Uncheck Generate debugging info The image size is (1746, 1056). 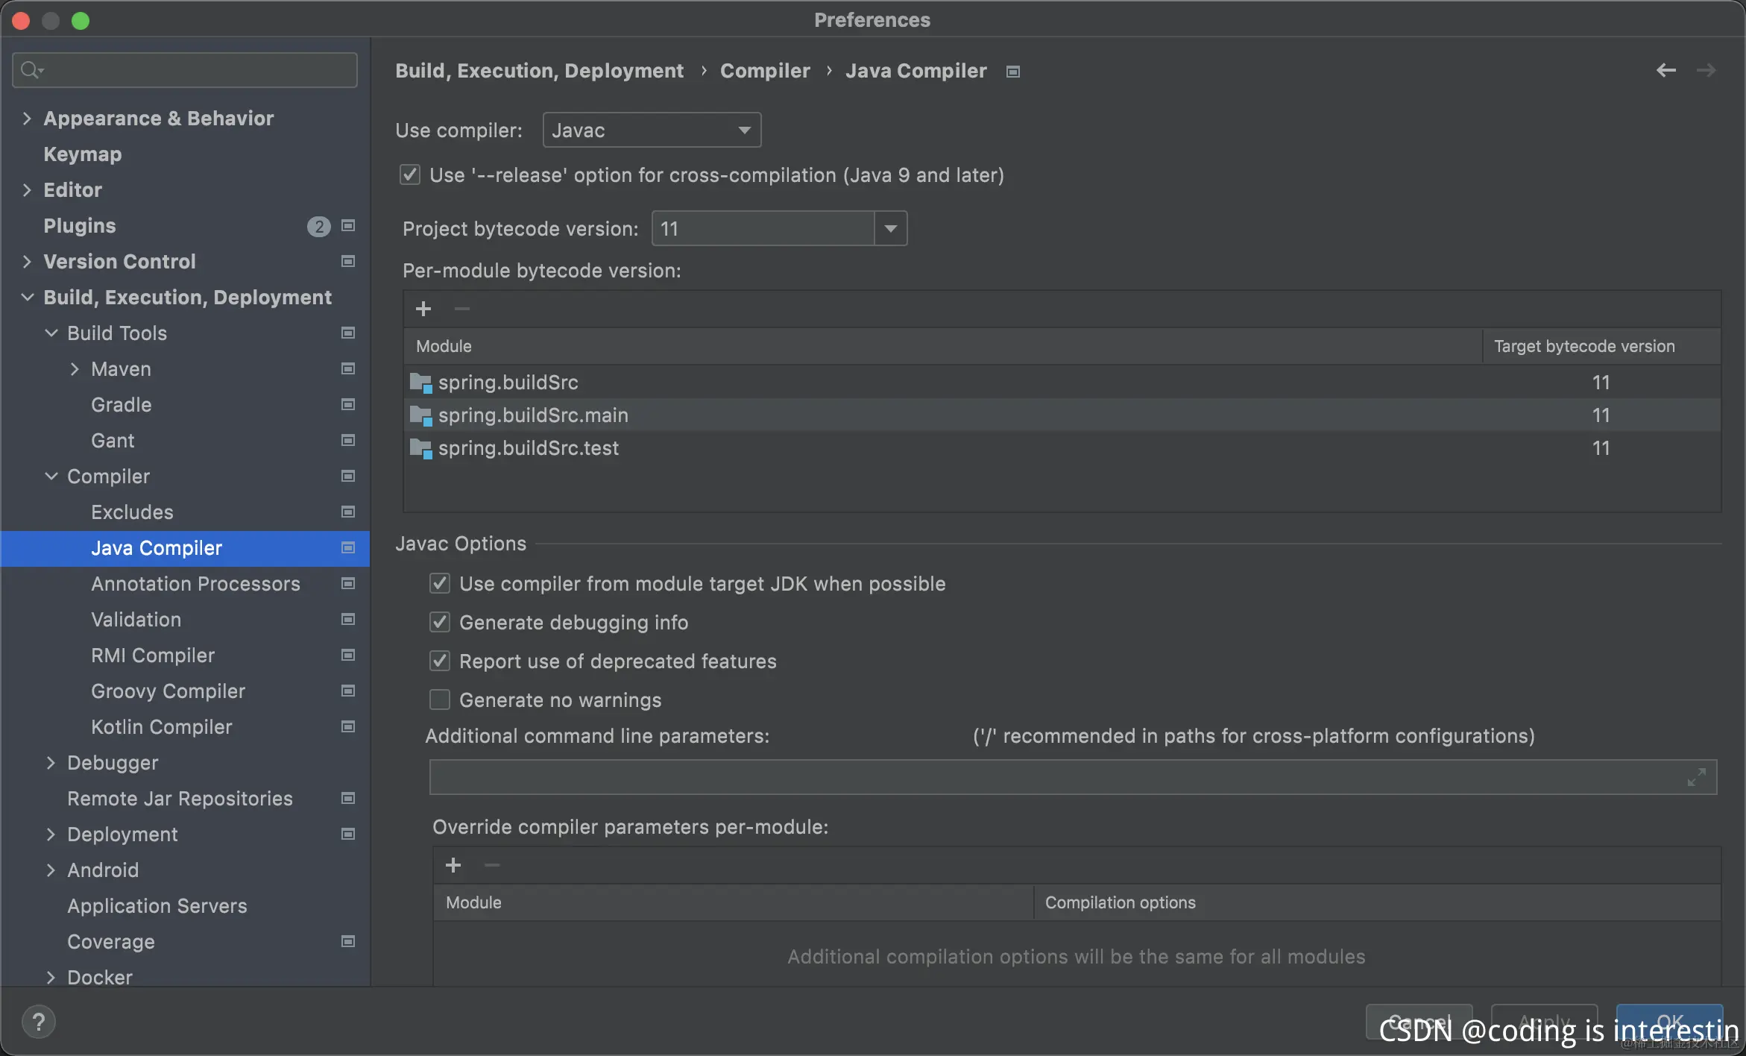[x=440, y=622]
